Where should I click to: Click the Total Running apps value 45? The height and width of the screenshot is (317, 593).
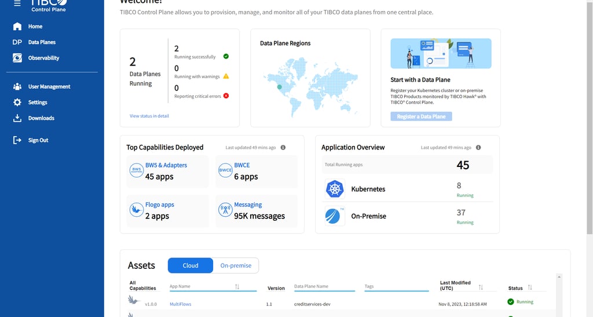pyautogui.click(x=463, y=165)
